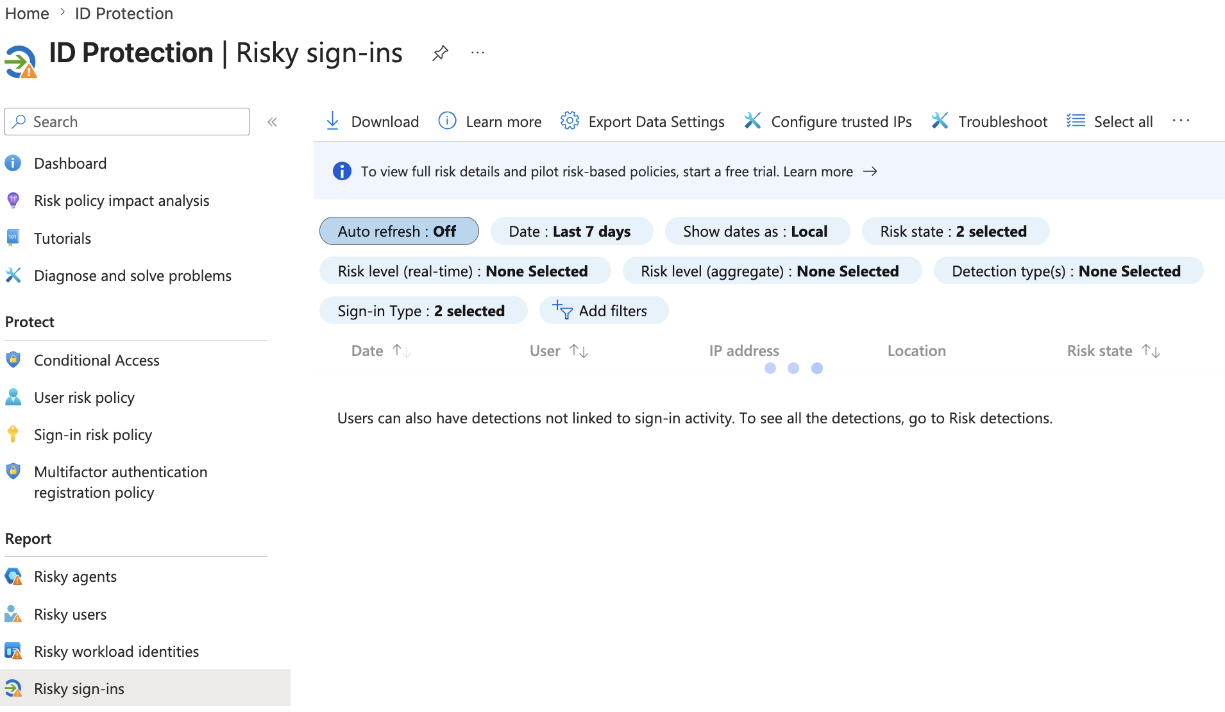Viewport: 1225px width, 712px height.
Task: Click the Configure trusted IPs tool icon
Action: click(752, 121)
